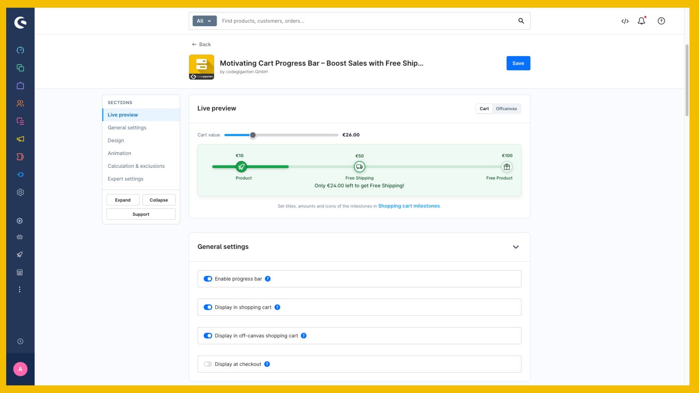Open the help question mark icon
The image size is (699, 393).
[x=661, y=21]
